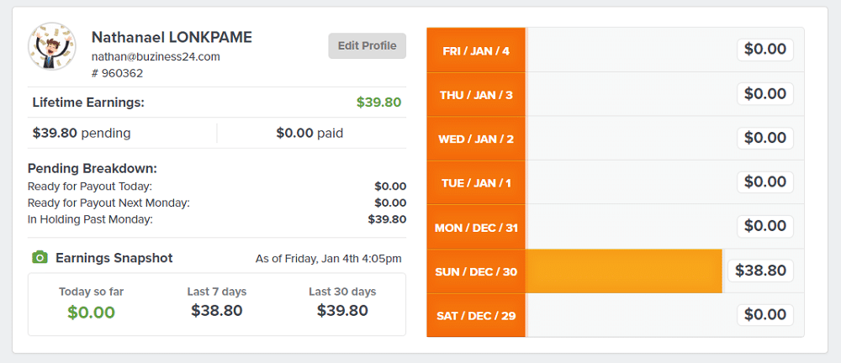Click the orange Sunday earnings bar
Screen dimensions: 841x363
coord(624,271)
